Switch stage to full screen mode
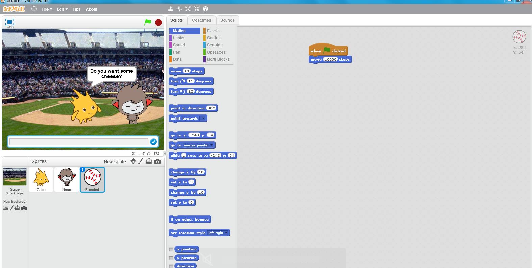Screen dimensions: 532x268 click(9, 22)
